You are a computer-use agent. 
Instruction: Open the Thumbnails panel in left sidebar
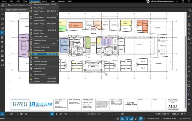point(2,28)
